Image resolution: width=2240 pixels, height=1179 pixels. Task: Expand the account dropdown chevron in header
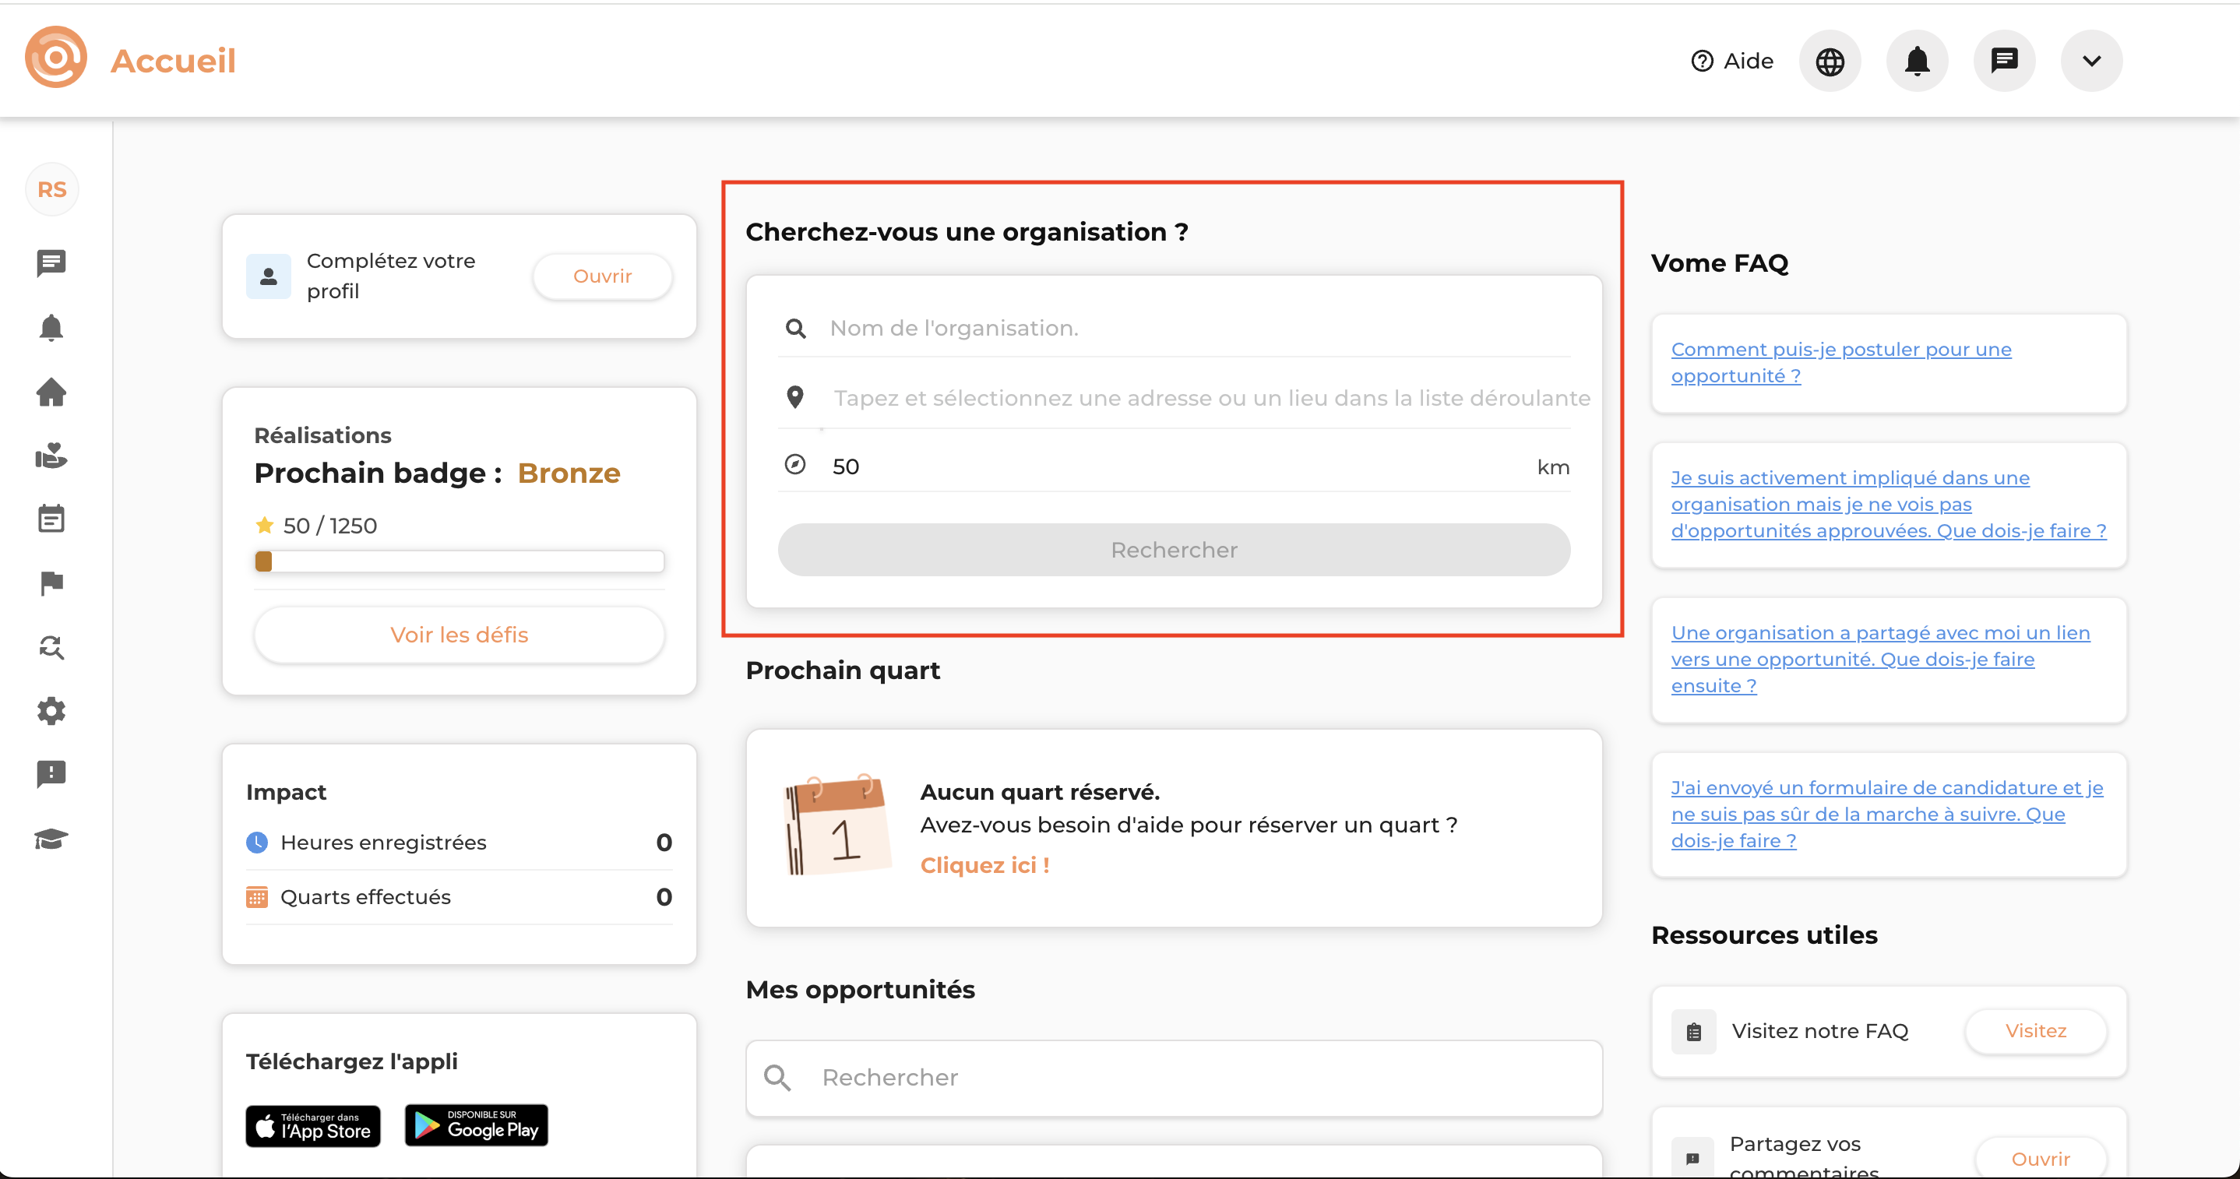click(x=2091, y=61)
